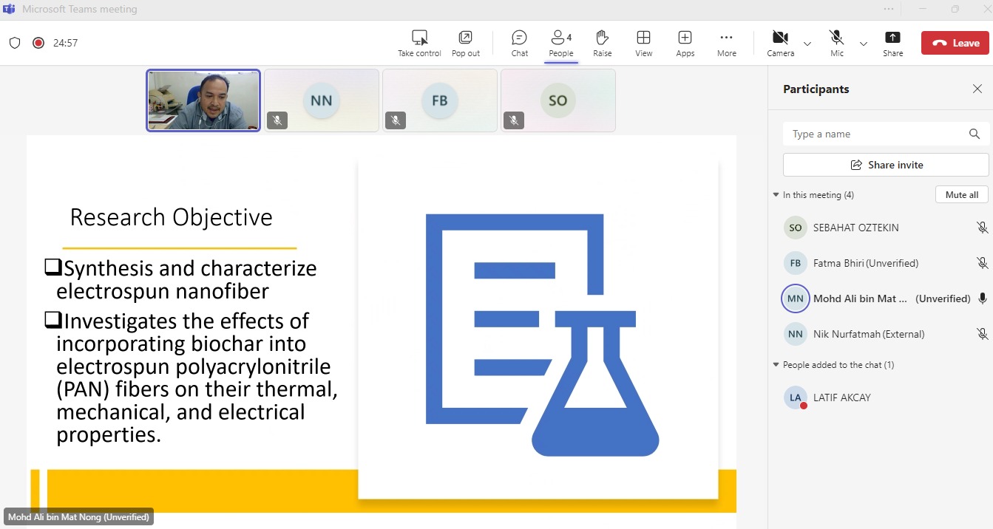Pop out the shared content

click(465, 38)
